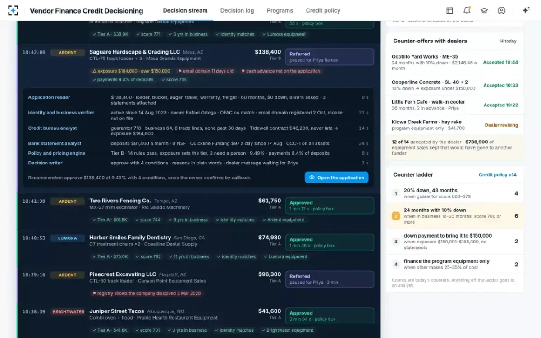
Task: Open the user profile icon
Action: 501,10
